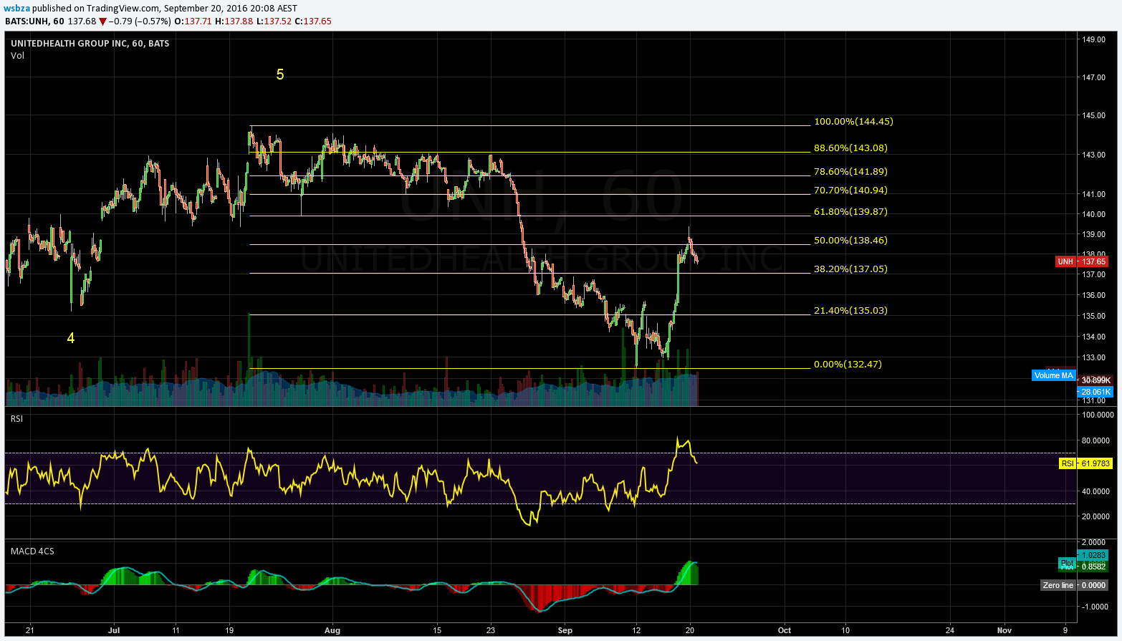Click the 0.8582 MACD plot value tag
Image resolution: width=1122 pixels, height=641 pixels.
tap(1094, 567)
